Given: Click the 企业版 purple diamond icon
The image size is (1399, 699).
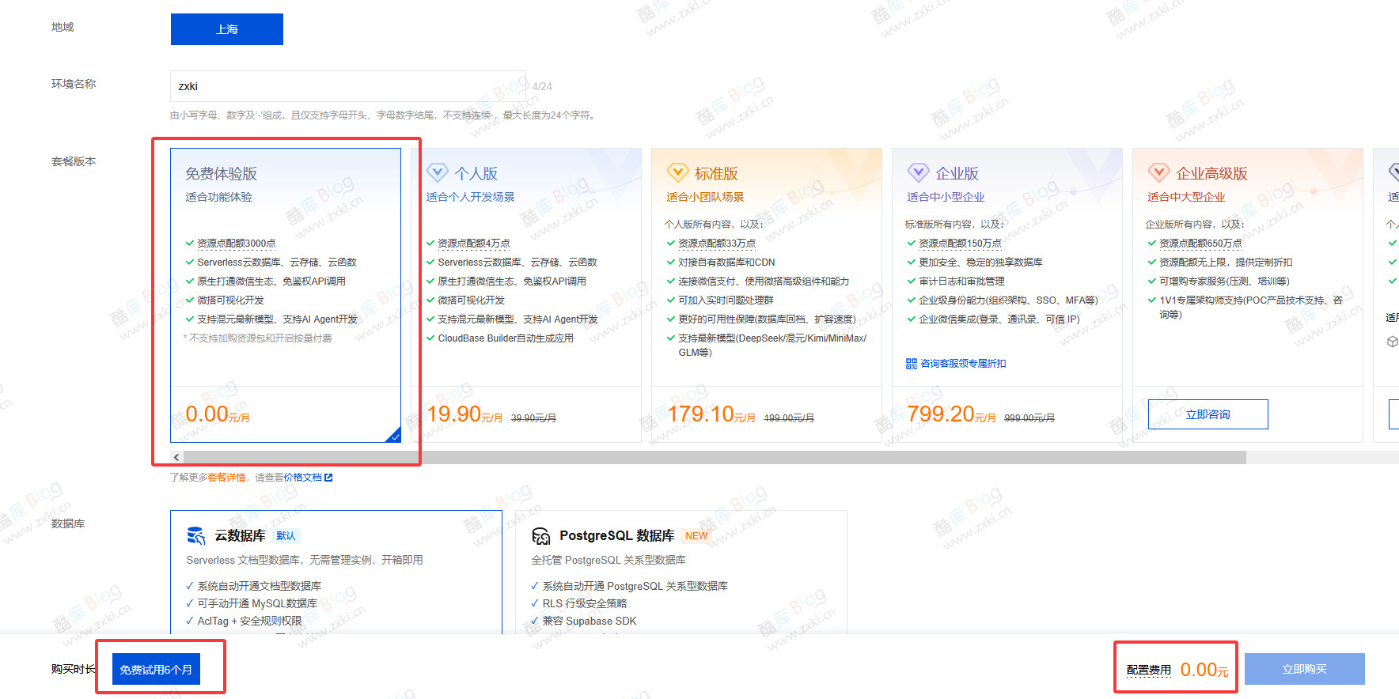Looking at the screenshot, I should click(918, 172).
